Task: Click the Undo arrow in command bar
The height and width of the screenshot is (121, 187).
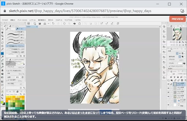Action: pyautogui.click(x=53, y=23)
